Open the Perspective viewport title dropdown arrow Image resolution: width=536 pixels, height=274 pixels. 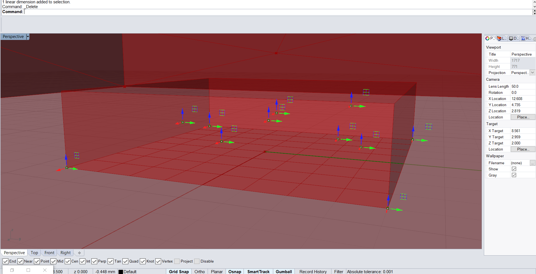tap(28, 37)
